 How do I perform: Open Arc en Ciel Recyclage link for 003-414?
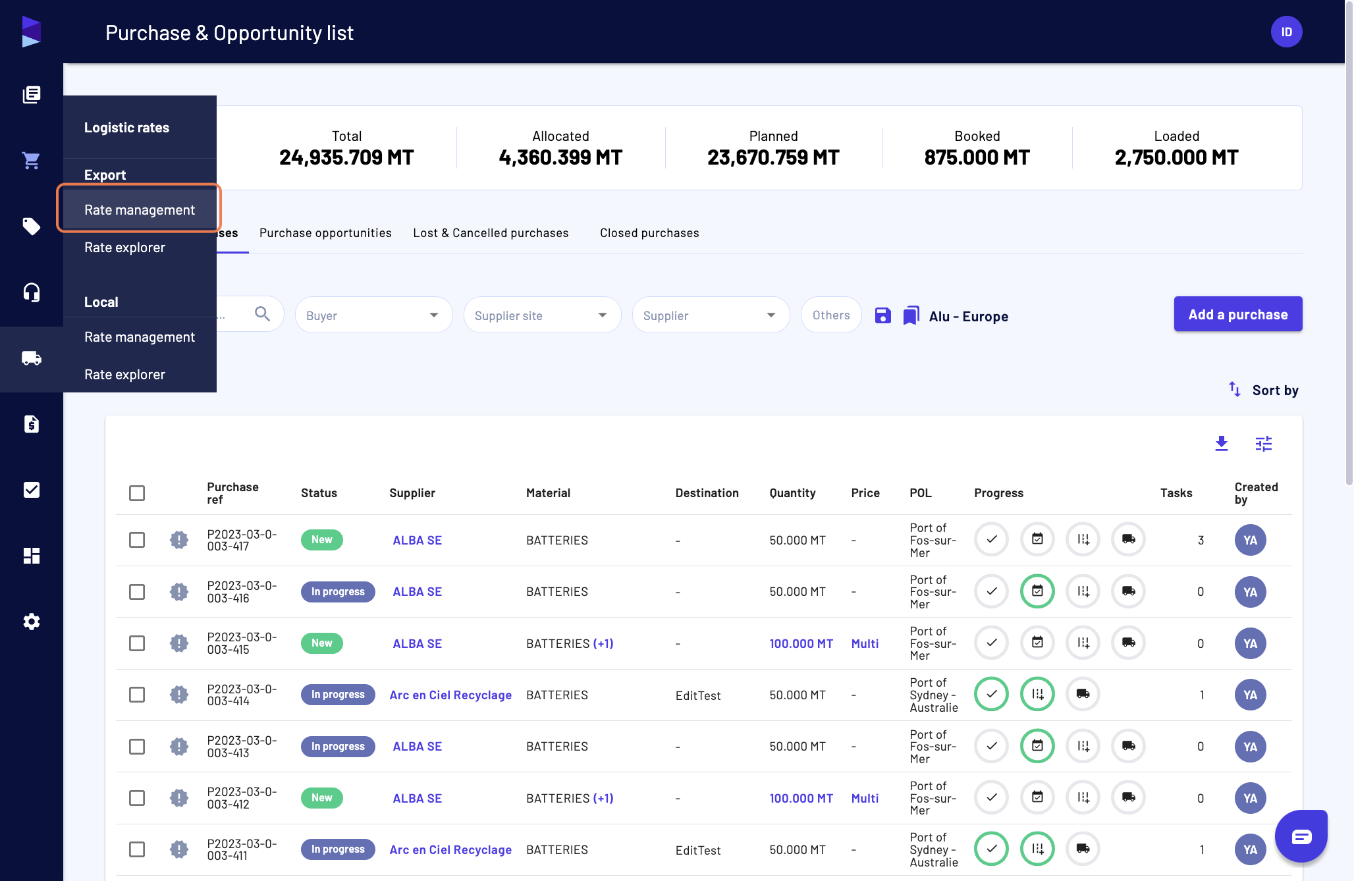tap(450, 695)
